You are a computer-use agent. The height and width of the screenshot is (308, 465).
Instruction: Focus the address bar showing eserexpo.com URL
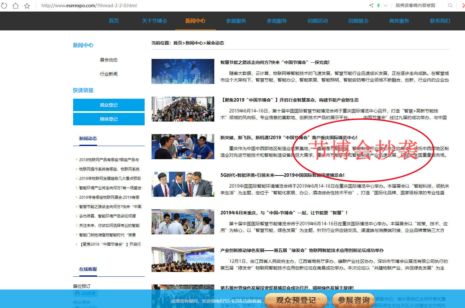[89, 6]
